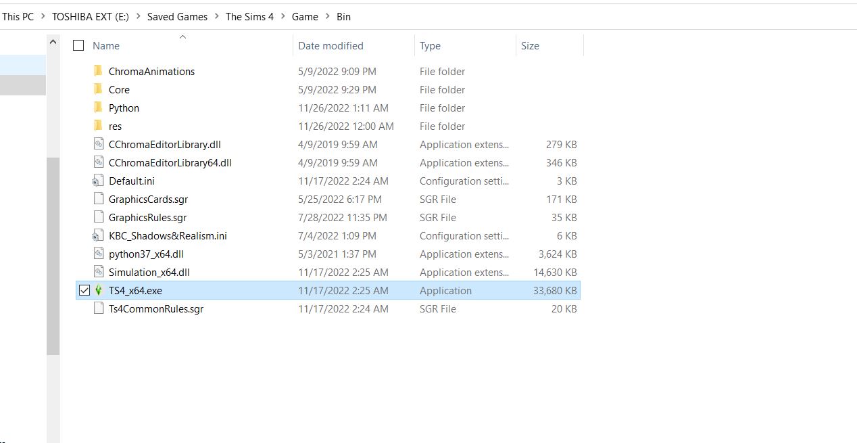Viewport: 857px width, 443px height.
Task: Click the Bin breadcrumb
Action: [343, 16]
